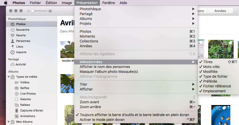Close the Présentation menu
Viewport: 239px width, 125px height.
[x=87, y=3]
